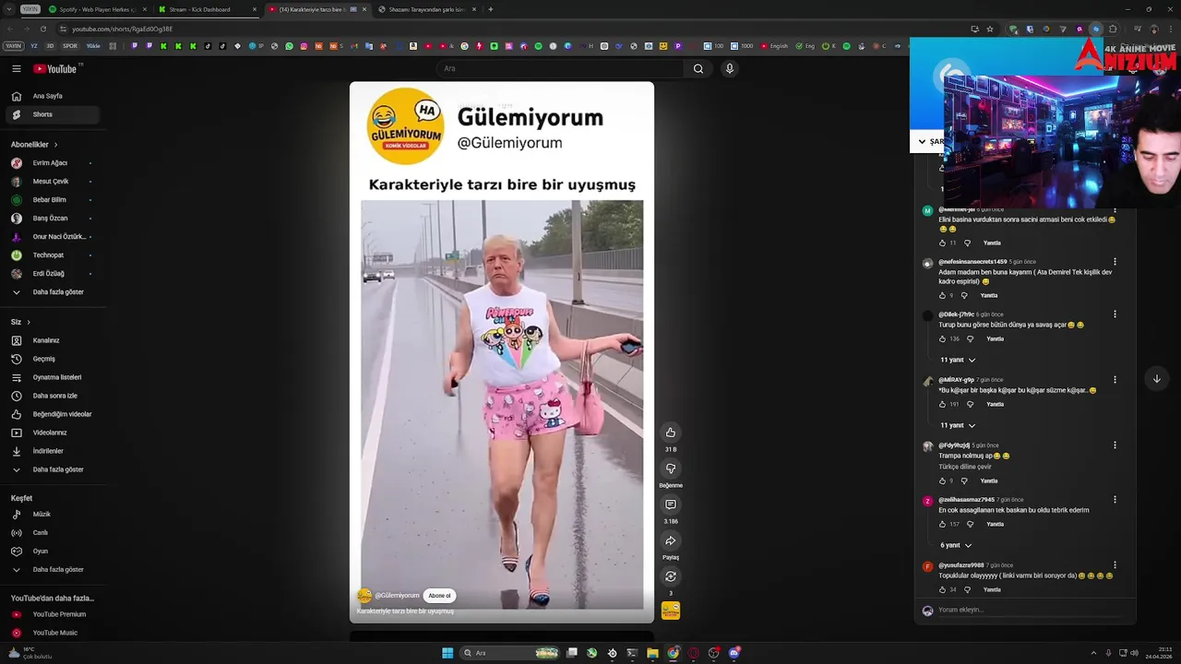Click the magnifier search button
This screenshot has height=664, width=1181.
pos(698,68)
